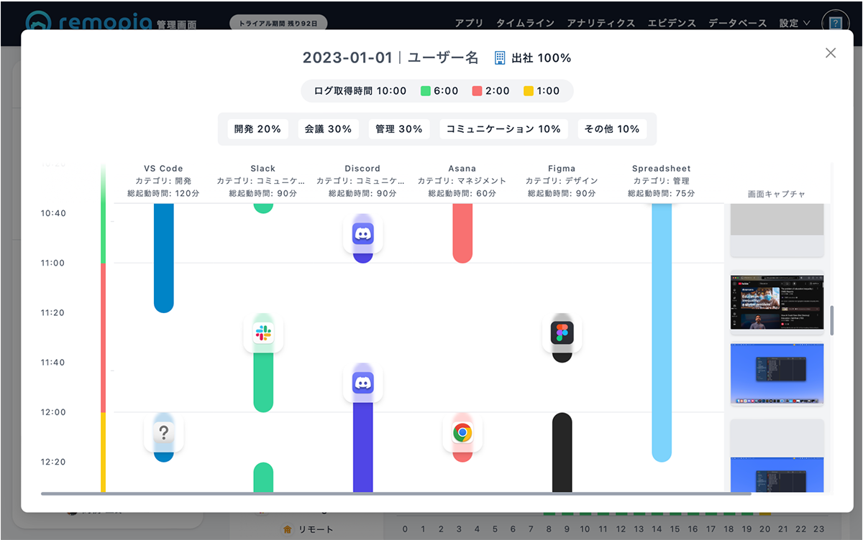The width and height of the screenshot is (863, 540).
Task: Click the vertical scrollbar thumb of the timeline
Action: [x=833, y=320]
